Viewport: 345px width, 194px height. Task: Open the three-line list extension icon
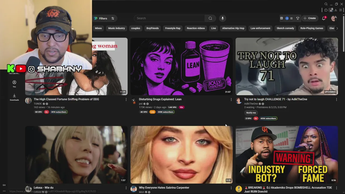[291, 18]
